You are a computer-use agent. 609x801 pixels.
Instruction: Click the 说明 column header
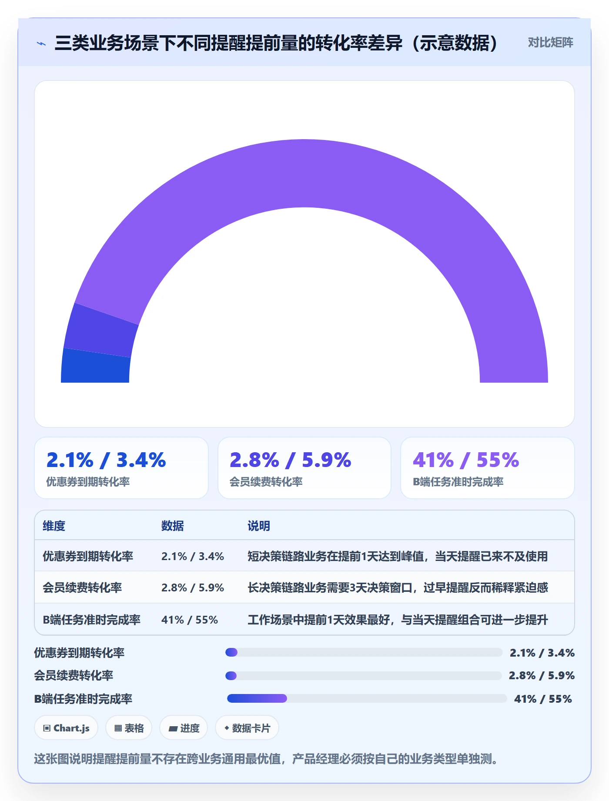pyautogui.click(x=259, y=526)
